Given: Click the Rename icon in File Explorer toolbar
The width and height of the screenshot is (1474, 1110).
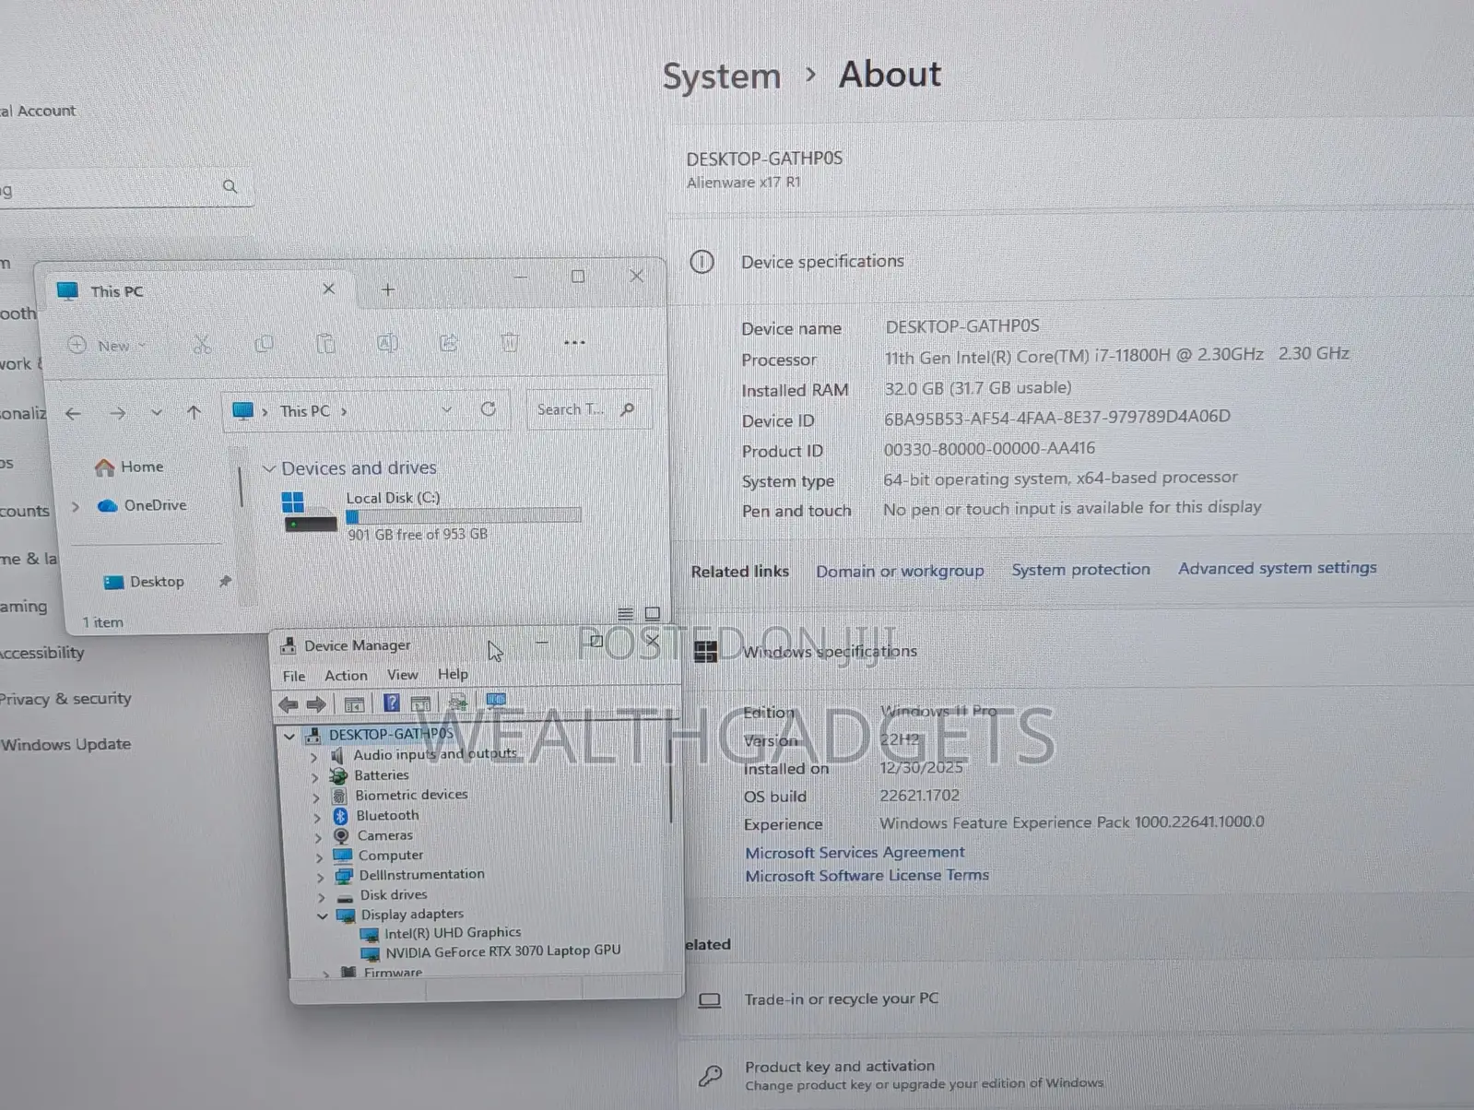Looking at the screenshot, I should point(387,343).
